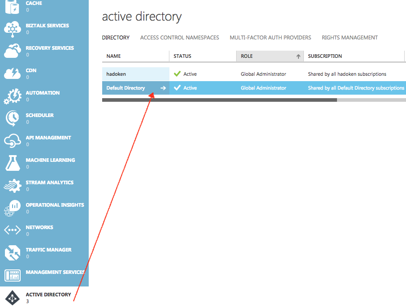Click the Scheduler sidebar label
This screenshot has width=406, height=308.
tap(39, 115)
